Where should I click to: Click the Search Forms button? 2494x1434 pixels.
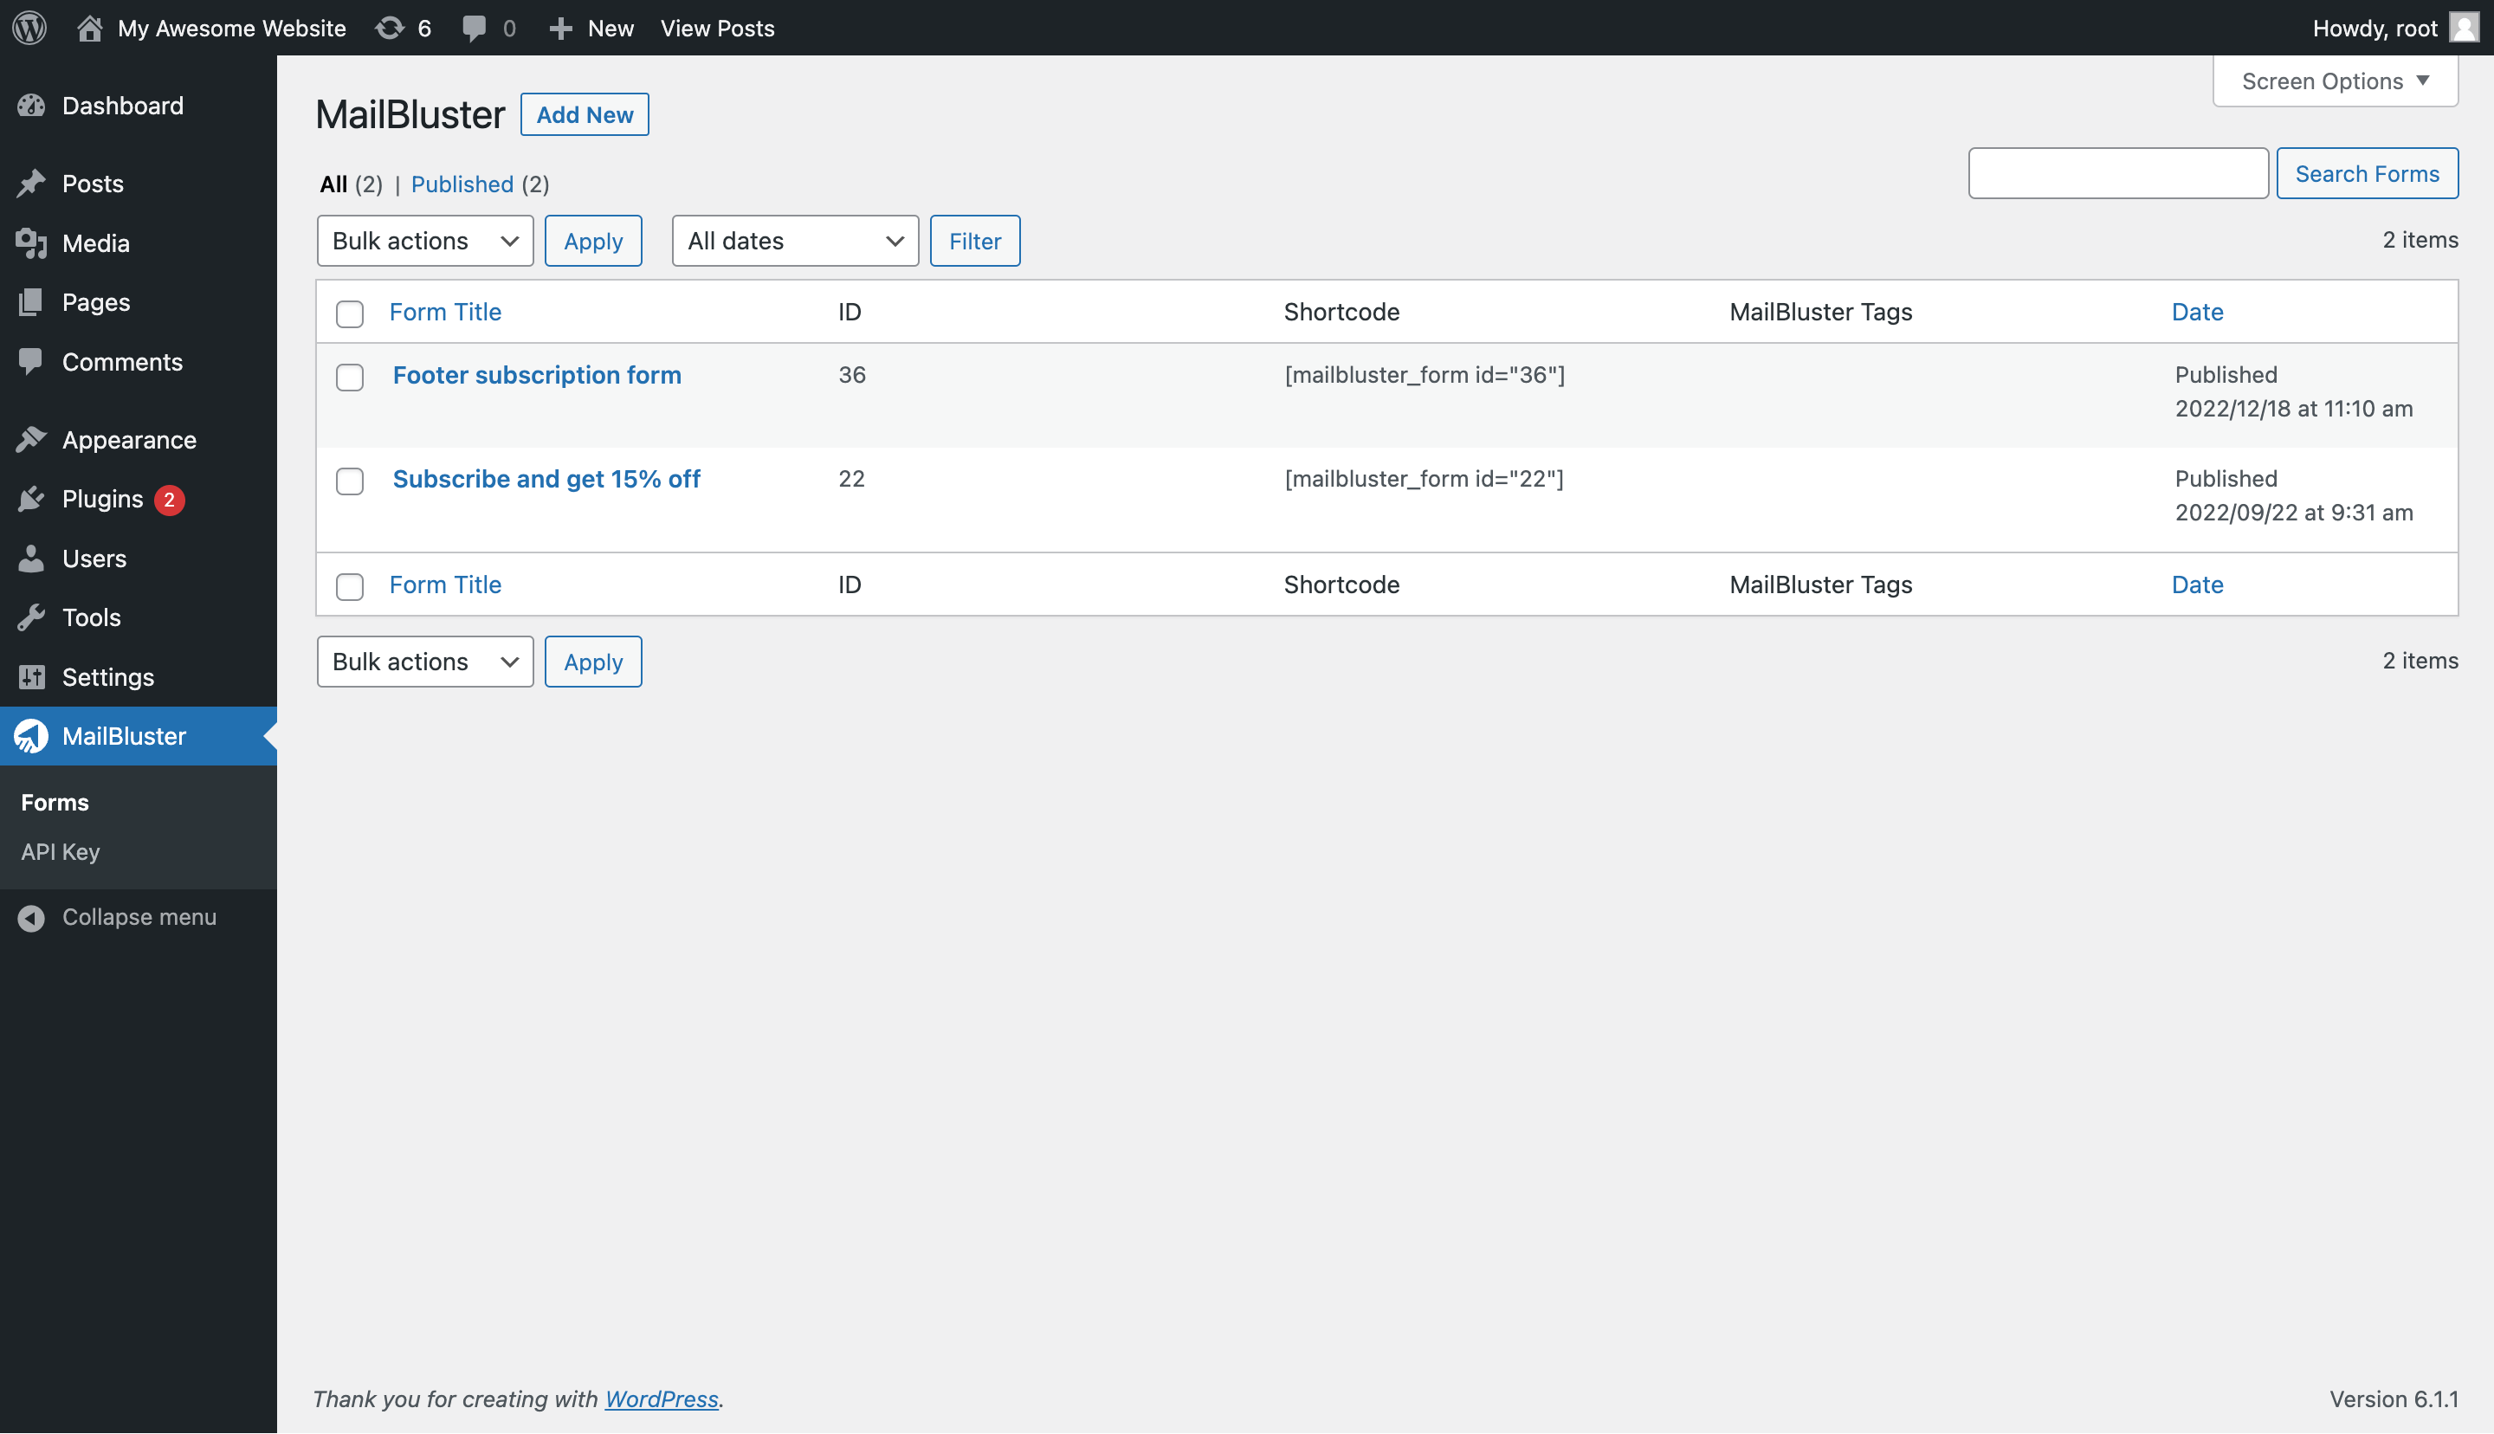(x=2367, y=173)
